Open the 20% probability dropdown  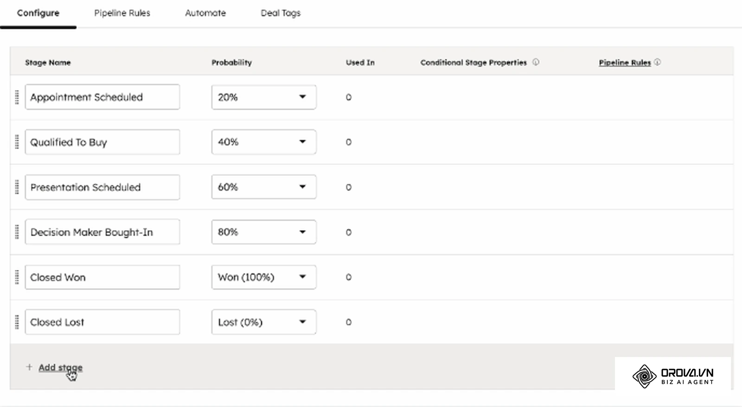coord(264,97)
